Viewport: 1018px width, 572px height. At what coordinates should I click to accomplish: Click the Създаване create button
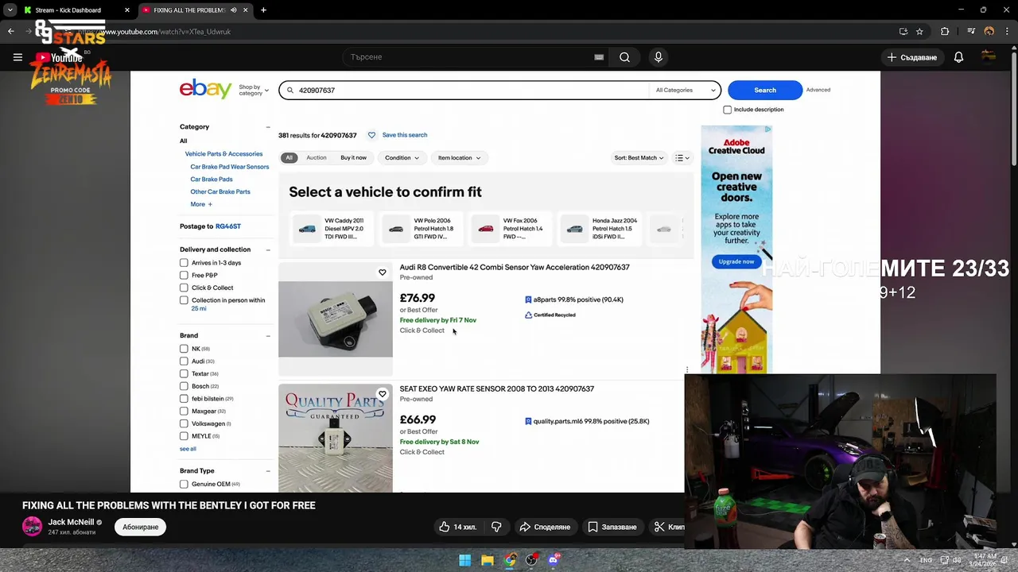(911, 57)
